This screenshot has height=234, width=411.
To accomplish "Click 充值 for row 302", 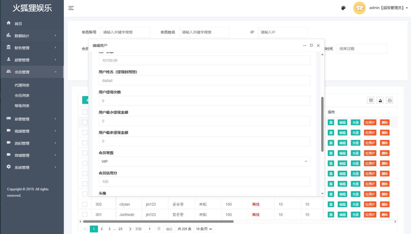I will pos(356,204).
